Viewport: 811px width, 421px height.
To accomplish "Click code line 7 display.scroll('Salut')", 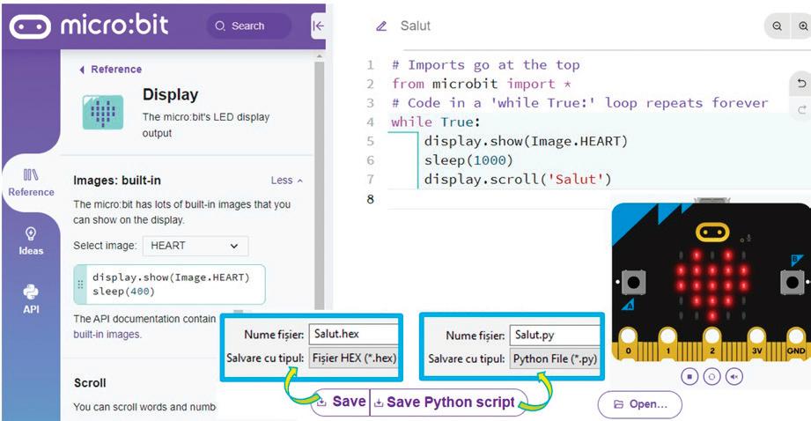I will click(x=518, y=180).
